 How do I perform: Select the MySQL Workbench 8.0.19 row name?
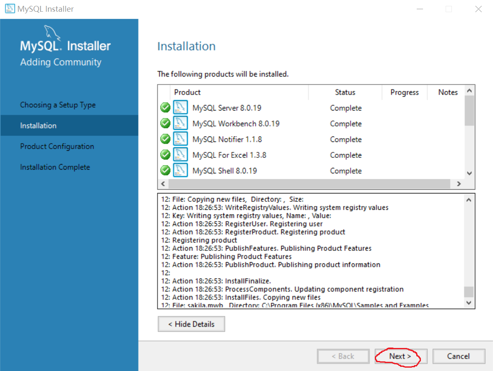(236, 124)
